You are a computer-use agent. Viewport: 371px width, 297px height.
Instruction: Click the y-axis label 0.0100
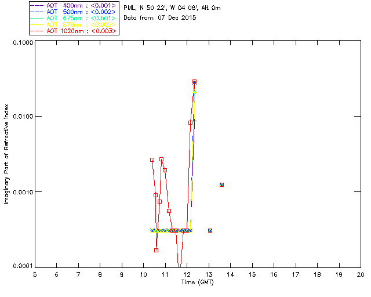(23, 116)
